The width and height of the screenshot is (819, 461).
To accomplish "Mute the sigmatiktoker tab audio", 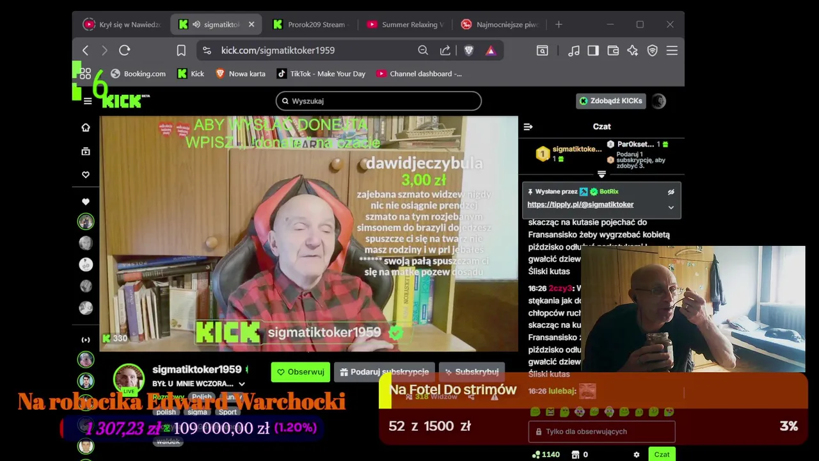I will pyautogui.click(x=198, y=24).
